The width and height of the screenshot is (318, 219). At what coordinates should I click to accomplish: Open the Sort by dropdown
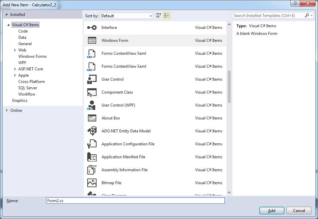coord(127,16)
